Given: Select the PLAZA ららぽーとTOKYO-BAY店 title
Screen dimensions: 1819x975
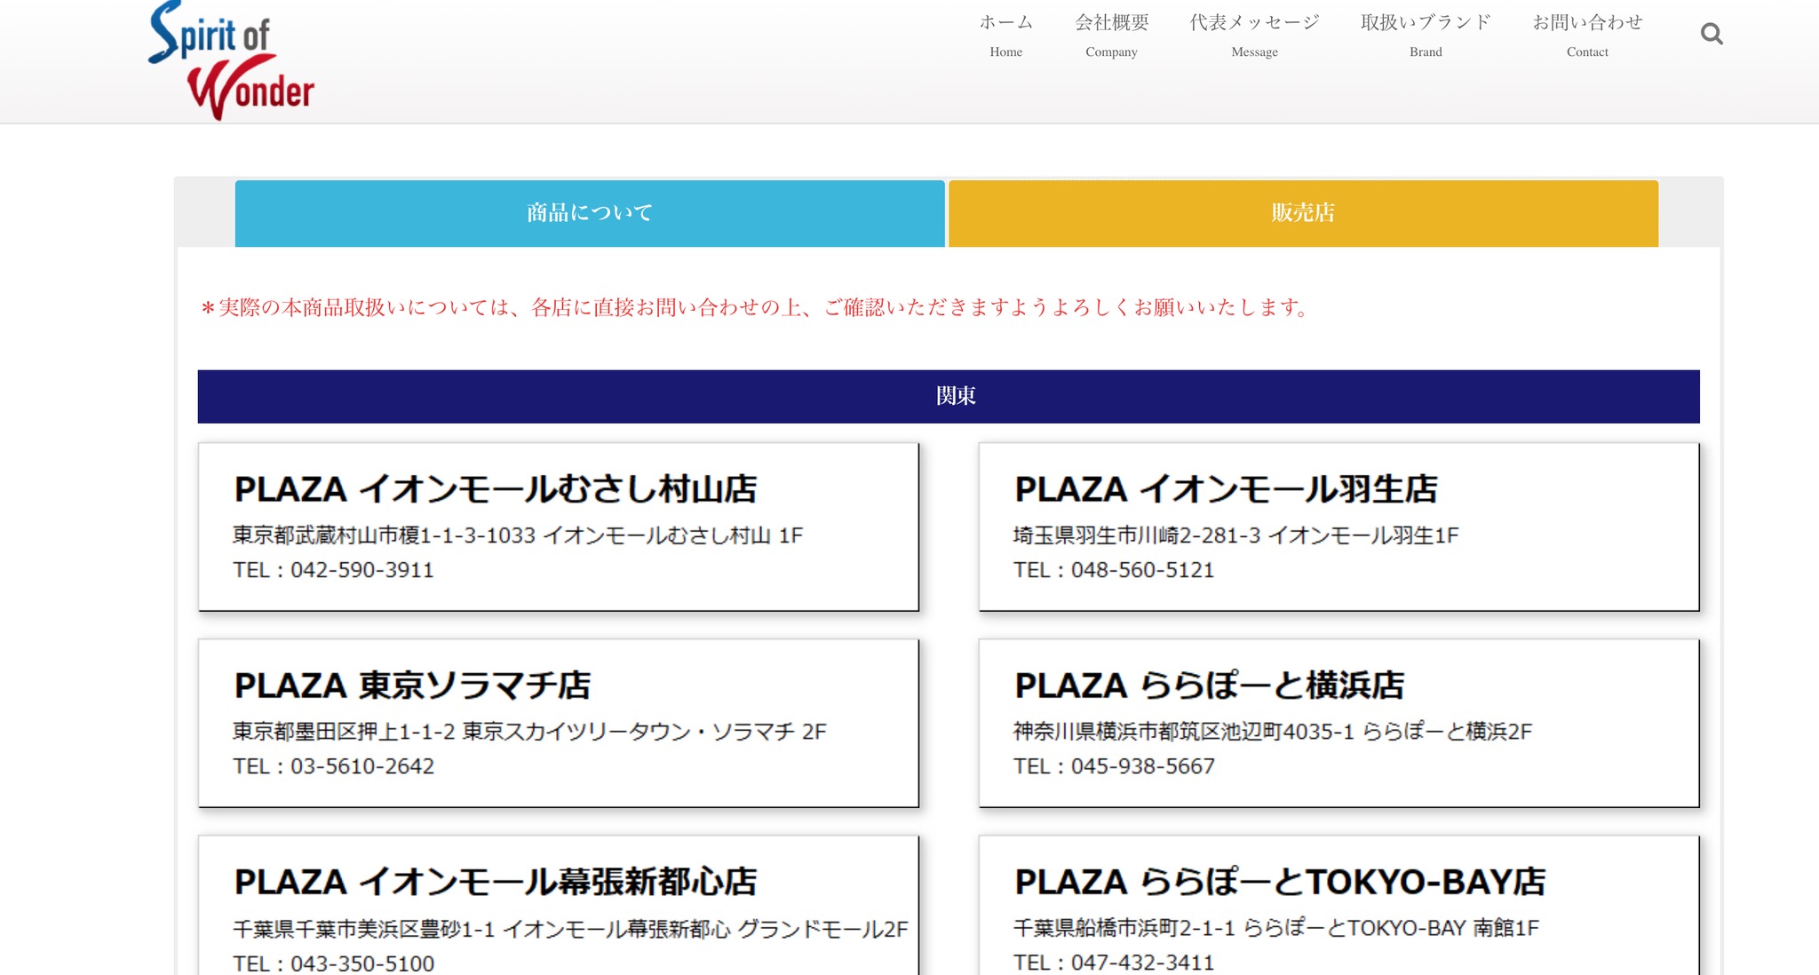Looking at the screenshot, I should click(1280, 882).
